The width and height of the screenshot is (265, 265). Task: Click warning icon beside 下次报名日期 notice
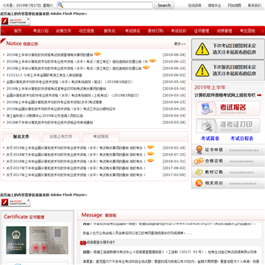click(202, 71)
